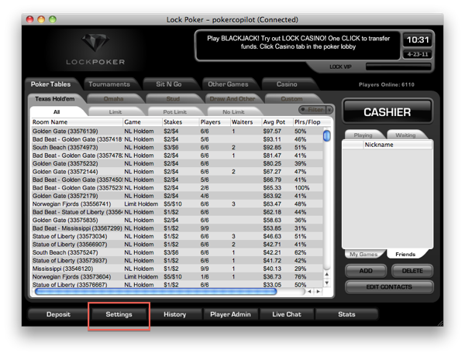This screenshot has height=356, width=465.
Task: Click the table list scroll down arrow
Action: coord(326,282)
